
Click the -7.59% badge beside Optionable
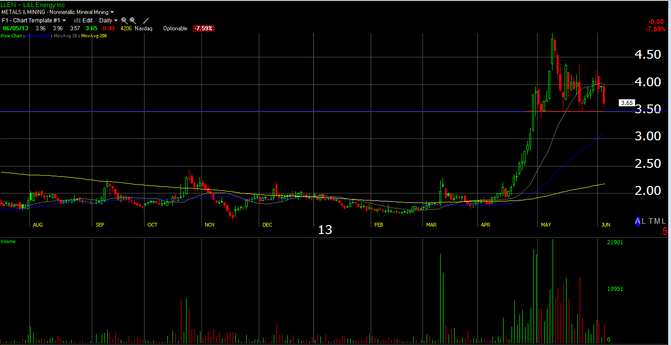coord(204,28)
